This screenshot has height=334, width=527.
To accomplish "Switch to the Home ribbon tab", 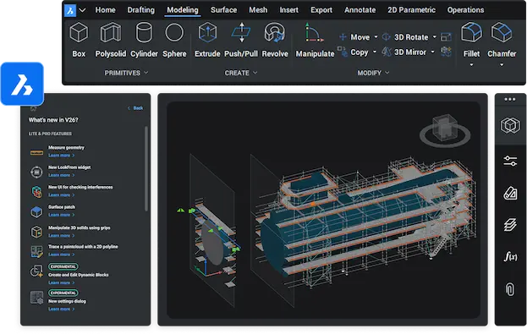I will coord(105,10).
